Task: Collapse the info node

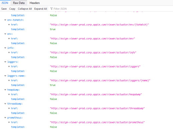Action: (x=5, y=48)
